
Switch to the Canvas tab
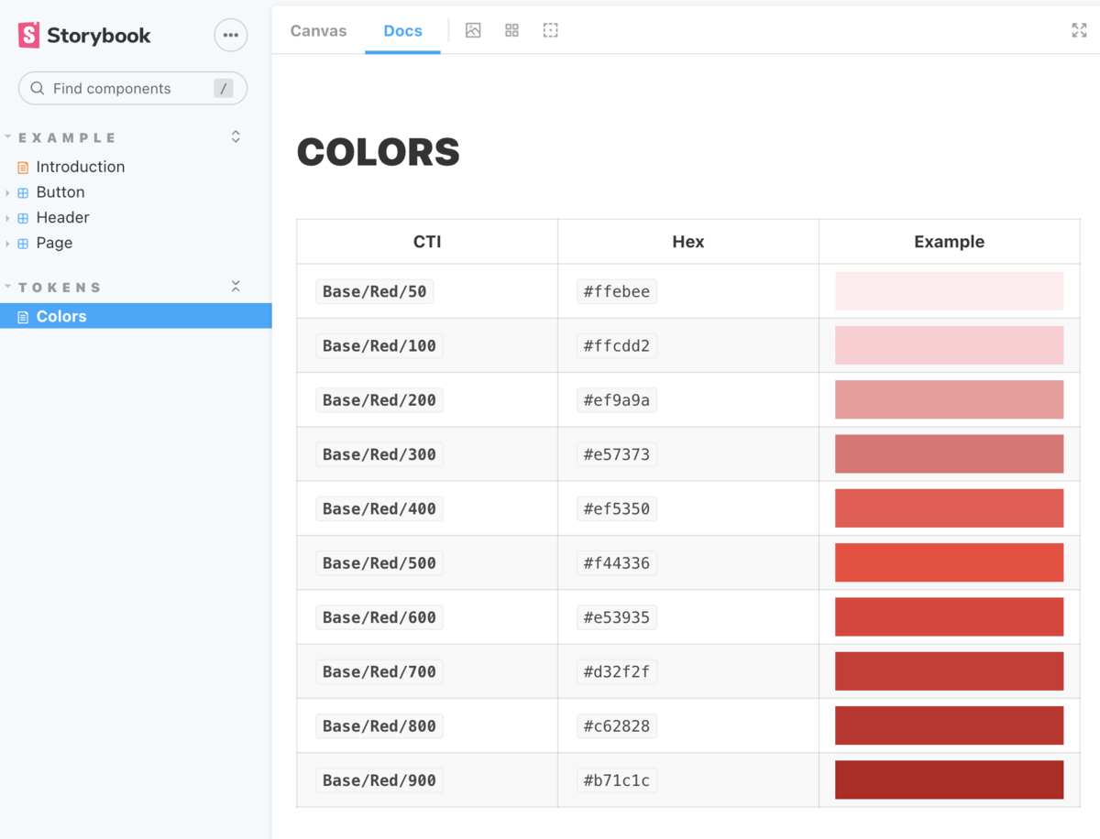[x=318, y=31]
